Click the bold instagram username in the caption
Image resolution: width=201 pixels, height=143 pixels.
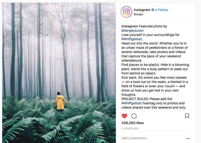click(130, 26)
